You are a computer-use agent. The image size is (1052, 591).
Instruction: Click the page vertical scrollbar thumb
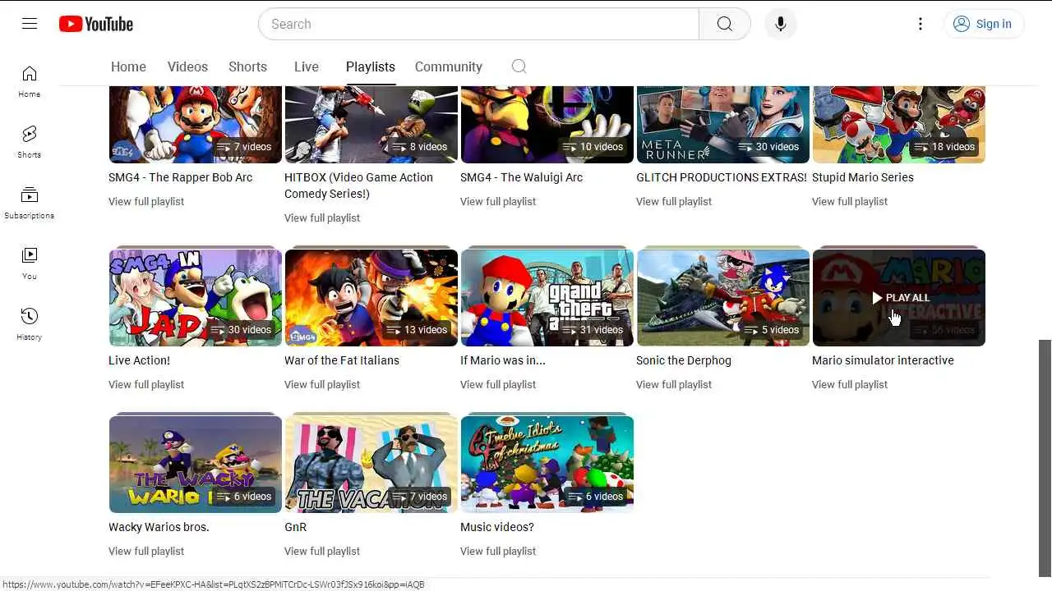point(1045,460)
